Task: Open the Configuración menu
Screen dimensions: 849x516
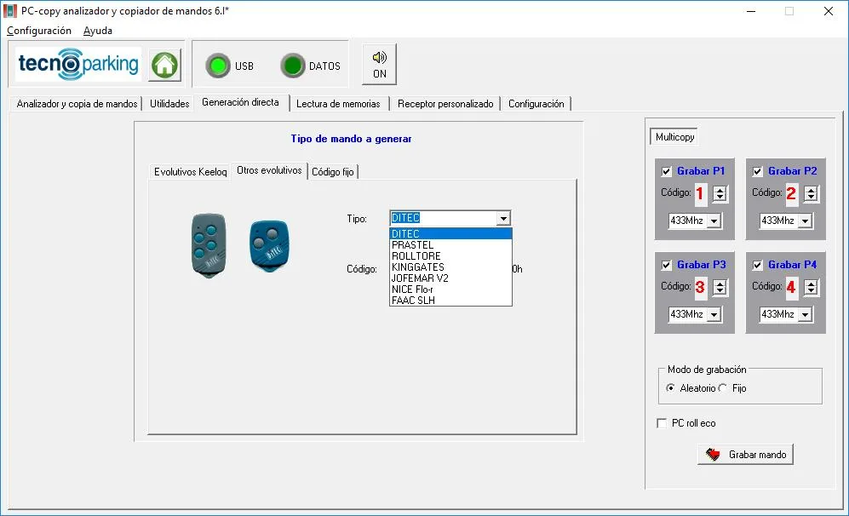Action: [x=39, y=31]
